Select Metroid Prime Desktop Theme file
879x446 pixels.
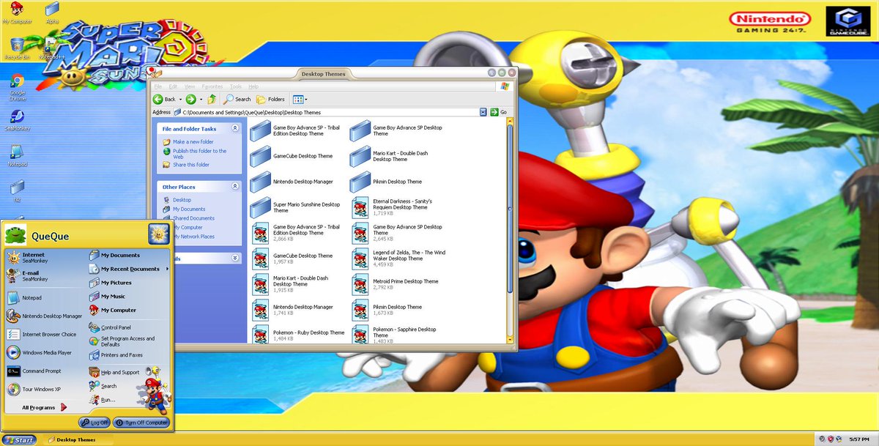[x=396, y=284]
